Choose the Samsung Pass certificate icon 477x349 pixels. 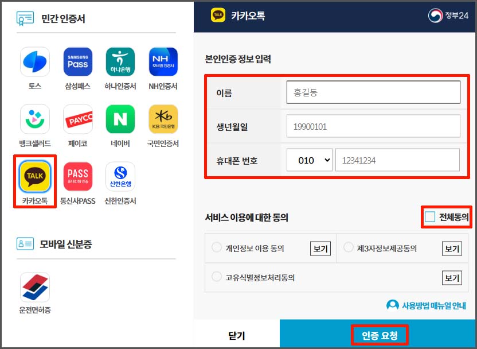tap(78, 62)
